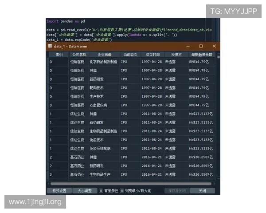Click the code line 'import pandas as pd'

tap(66, 21)
